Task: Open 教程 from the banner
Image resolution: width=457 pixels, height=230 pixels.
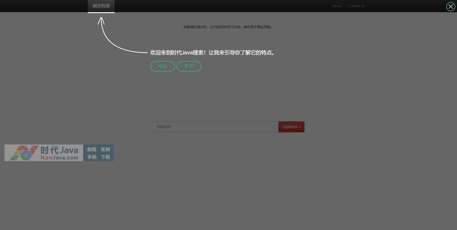Action: tap(92, 150)
